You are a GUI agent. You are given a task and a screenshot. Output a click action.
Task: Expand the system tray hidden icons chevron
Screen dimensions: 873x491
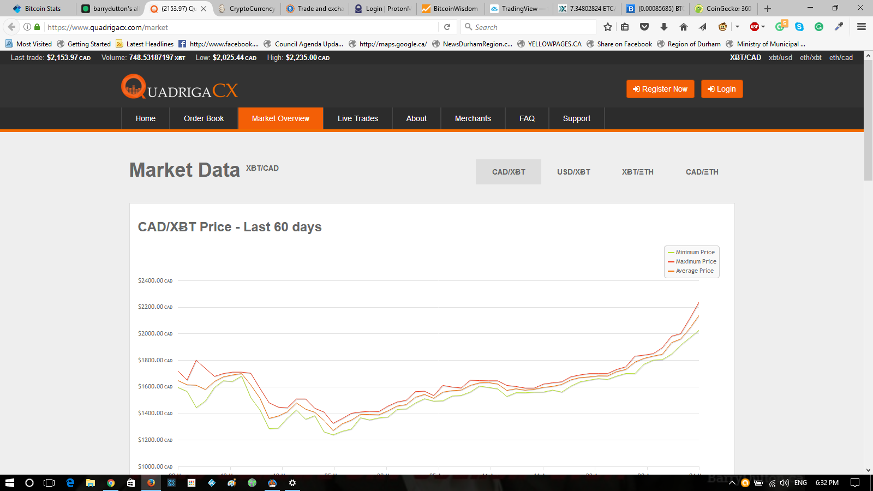pyautogui.click(x=732, y=483)
